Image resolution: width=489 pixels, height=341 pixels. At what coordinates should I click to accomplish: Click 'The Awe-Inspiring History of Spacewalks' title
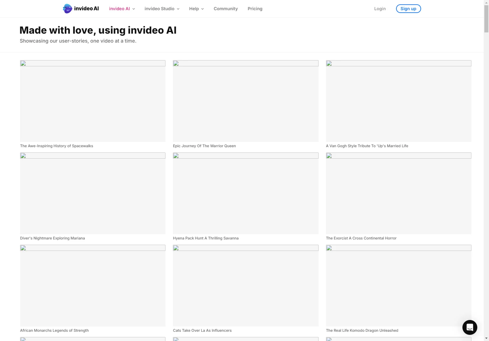coord(56,146)
